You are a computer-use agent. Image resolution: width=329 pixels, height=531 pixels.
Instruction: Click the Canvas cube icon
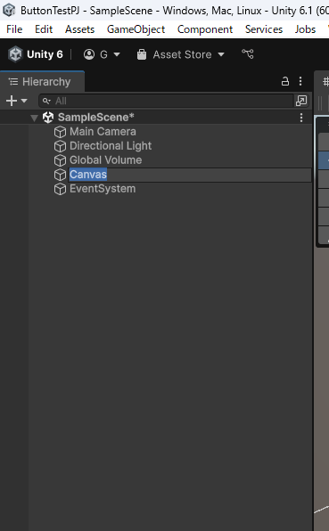tap(60, 175)
